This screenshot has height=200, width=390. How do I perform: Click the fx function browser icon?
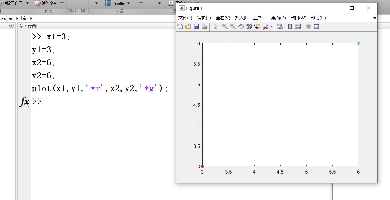click(x=24, y=102)
